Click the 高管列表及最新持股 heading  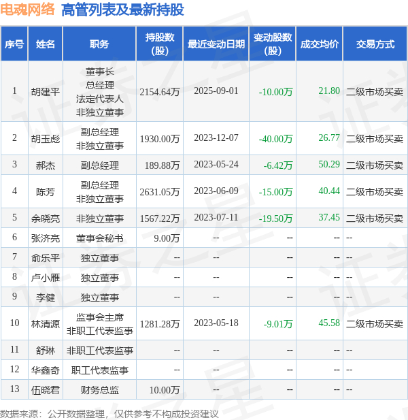coord(122,10)
